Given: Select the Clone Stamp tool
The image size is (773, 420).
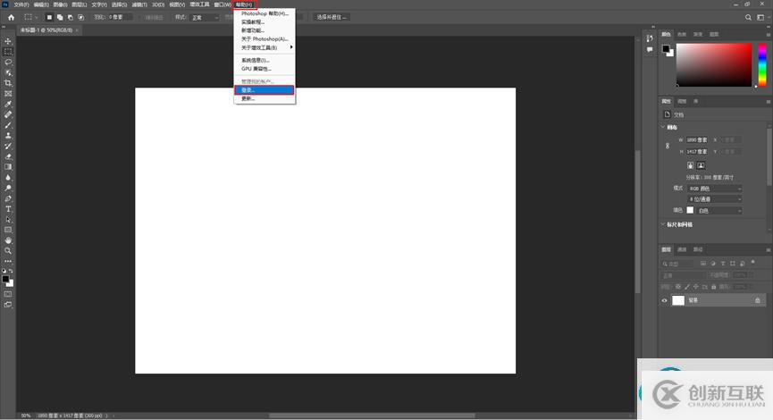Looking at the screenshot, I should click(x=8, y=136).
